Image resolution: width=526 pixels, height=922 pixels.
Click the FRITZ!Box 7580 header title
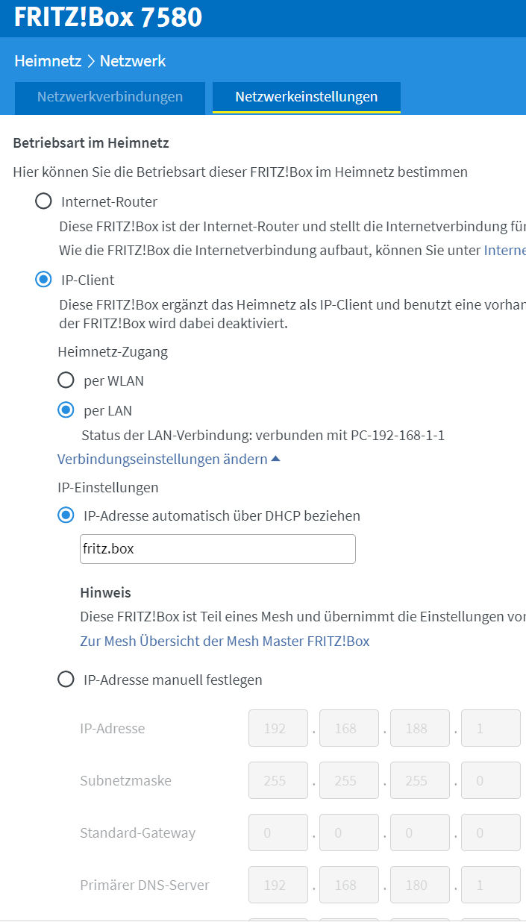tap(108, 18)
